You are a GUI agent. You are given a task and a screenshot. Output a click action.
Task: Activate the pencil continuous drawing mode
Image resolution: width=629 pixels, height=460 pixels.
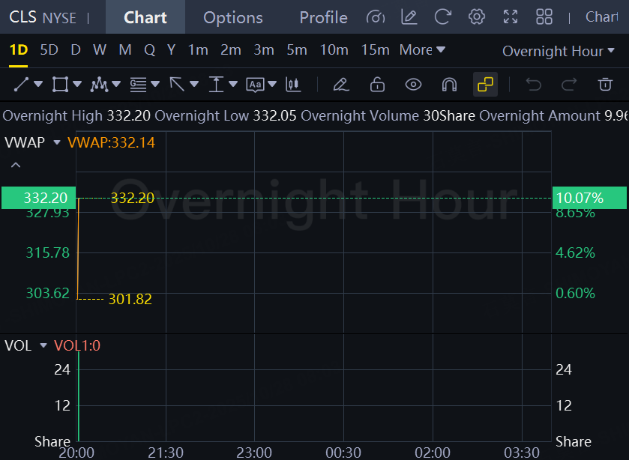tap(341, 84)
